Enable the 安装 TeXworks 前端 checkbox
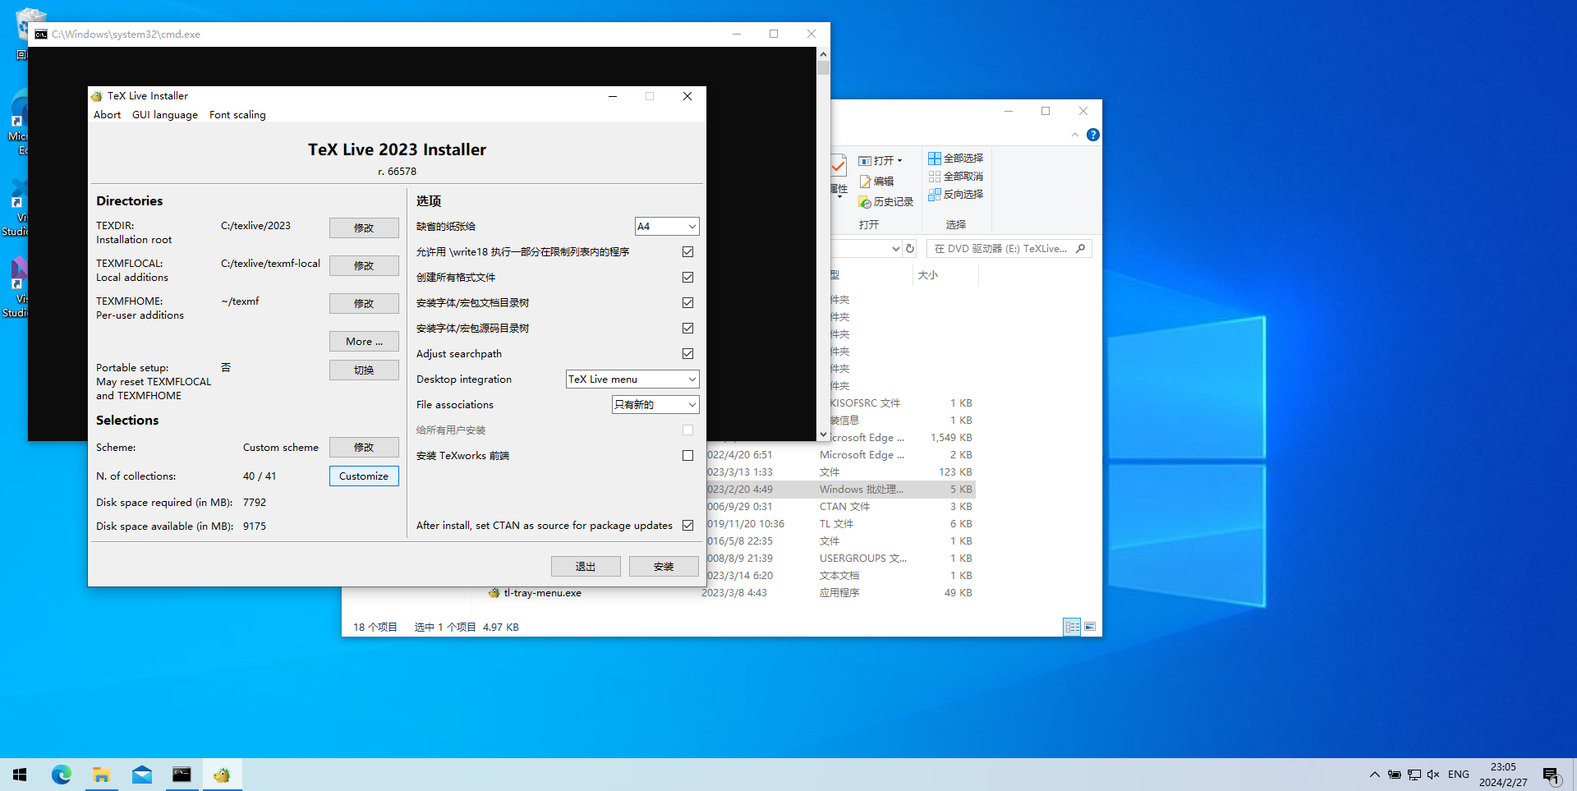 687,456
